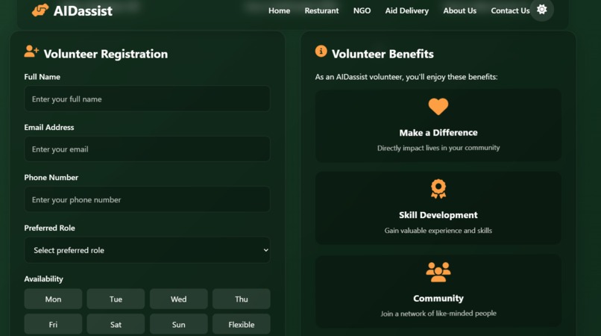The width and height of the screenshot is (601, 336).
Task: Click the Full Name label
Action: [x=43, y=77]
